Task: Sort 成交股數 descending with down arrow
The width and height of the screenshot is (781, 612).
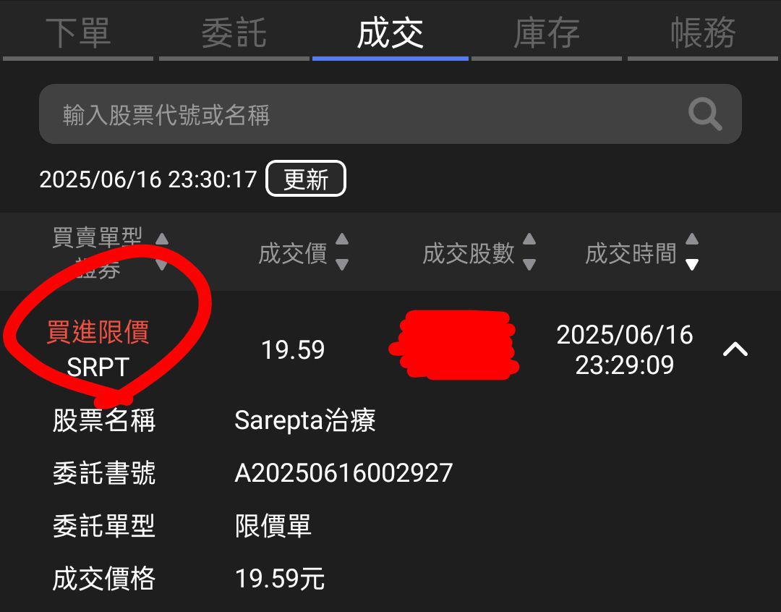Action: click(x=529, y=264)
